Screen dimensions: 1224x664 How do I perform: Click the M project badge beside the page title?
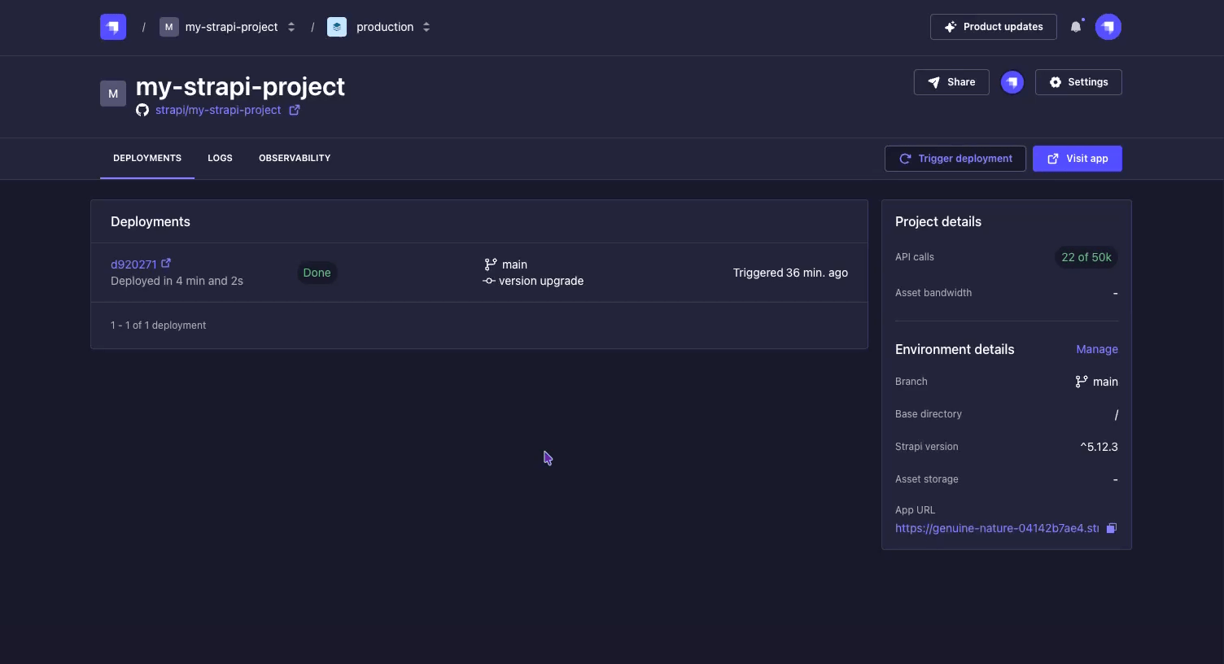pos(113,94)
